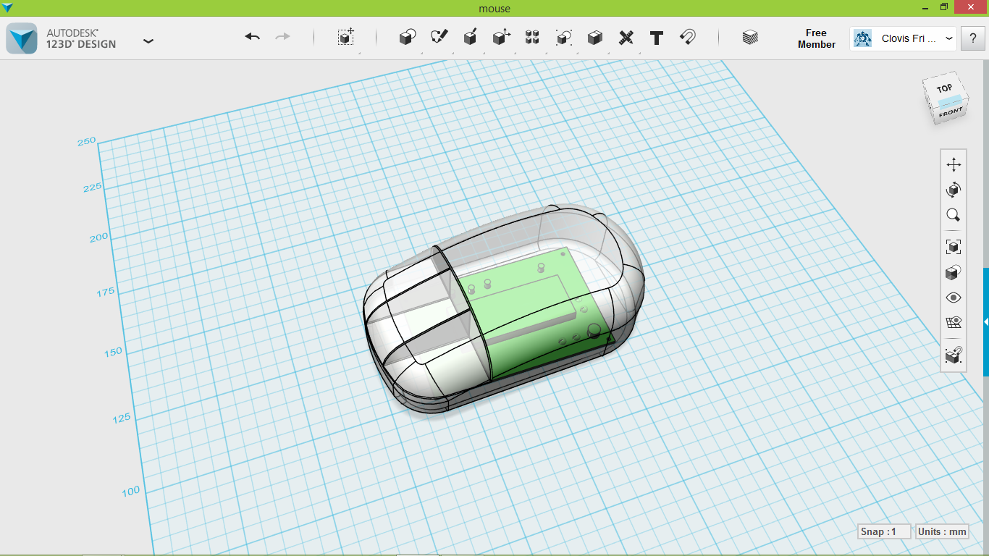
Task: Toggle grid visibility icon
Action: point(954,322)
